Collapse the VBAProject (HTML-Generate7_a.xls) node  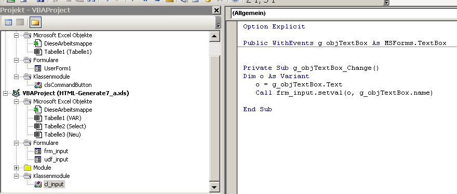click(x=5, y=93)
